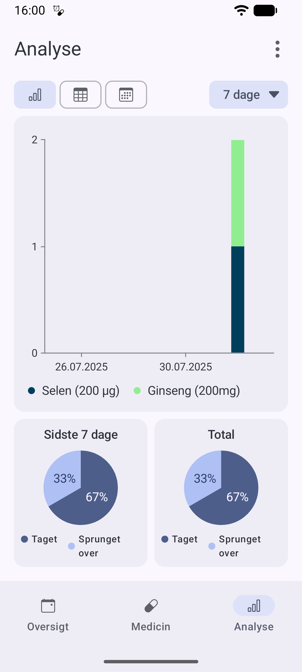Tap the pill icon in bottom bar
The height and width of the screenshot is (672, 302).
pos(151,606)
